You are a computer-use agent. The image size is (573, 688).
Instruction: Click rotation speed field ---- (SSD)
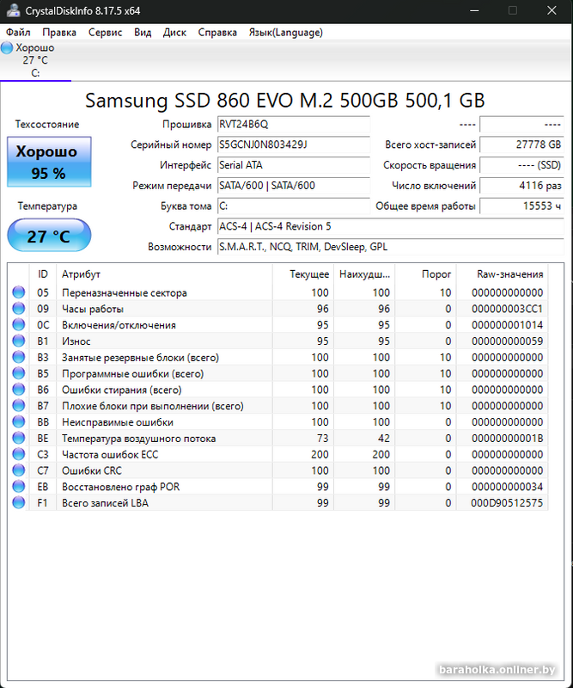(x=521, y=165)
